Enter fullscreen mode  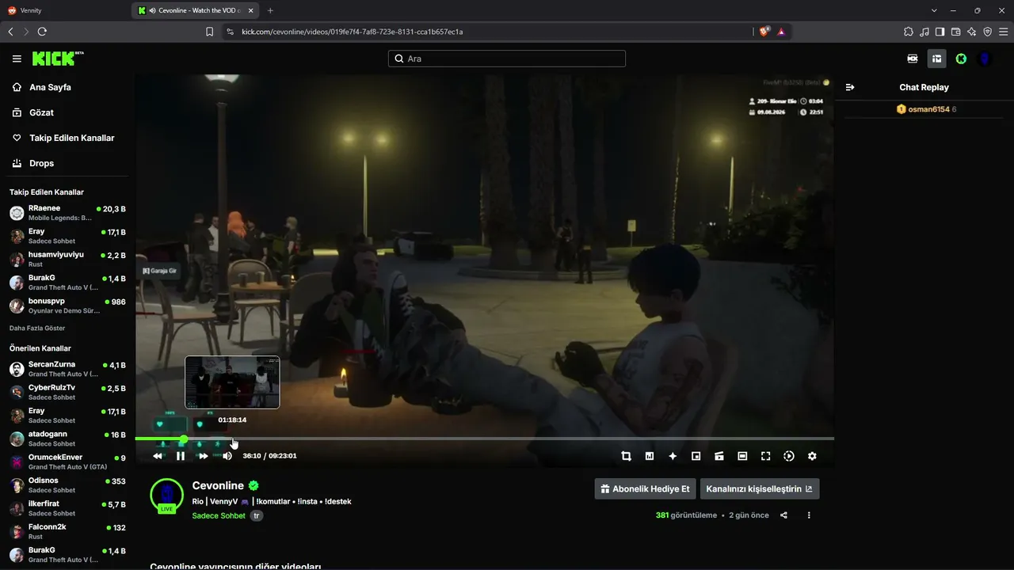pyautogui.click(x=765, y=456)
